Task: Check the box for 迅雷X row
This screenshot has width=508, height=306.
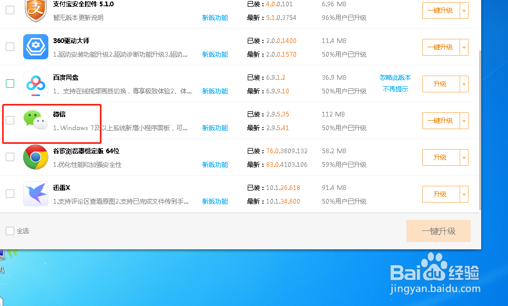Action: click(10, 194)
